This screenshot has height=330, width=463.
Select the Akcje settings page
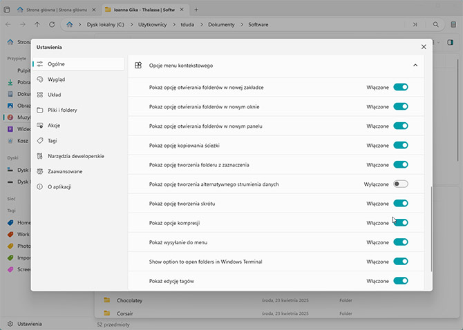click(x=78, y=126)
